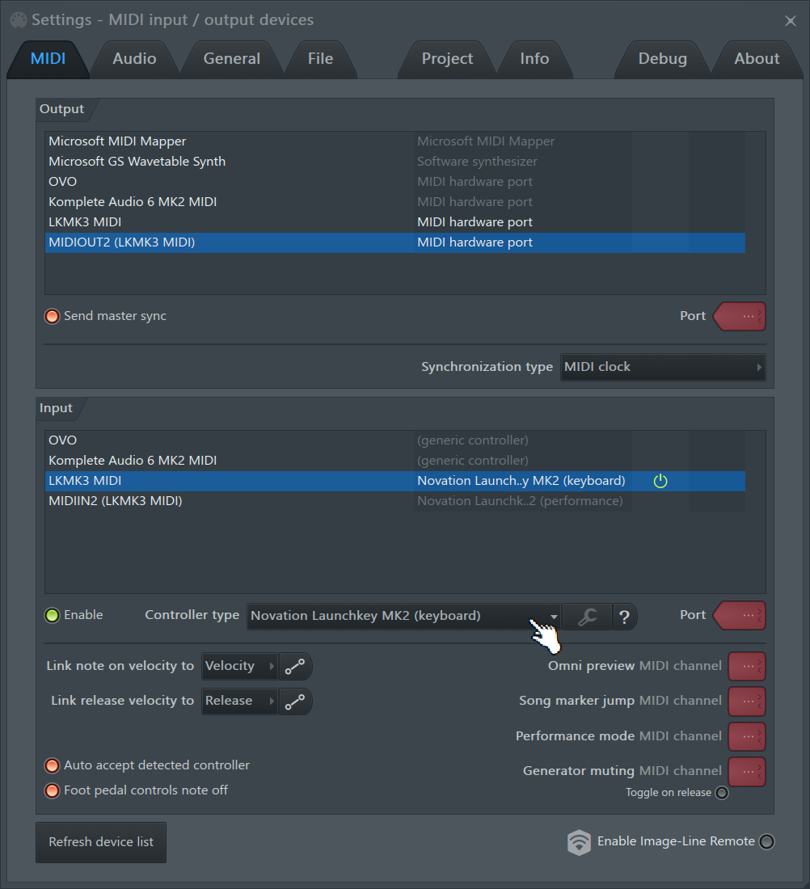Select MIDIOUT2 (LKMK3 MIDI) output
This screenshot has height=889, width=810.
[395, 242]
